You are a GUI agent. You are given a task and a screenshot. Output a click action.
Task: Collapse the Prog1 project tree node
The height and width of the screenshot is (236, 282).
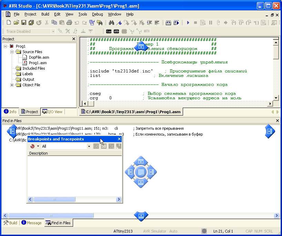[6, 46]
